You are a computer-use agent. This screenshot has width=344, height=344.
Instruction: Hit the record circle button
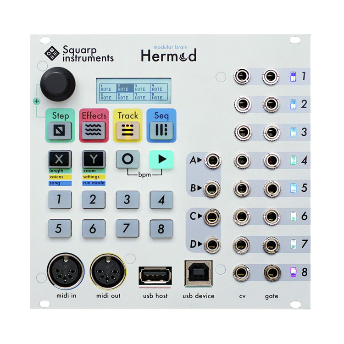coord(128,159)
